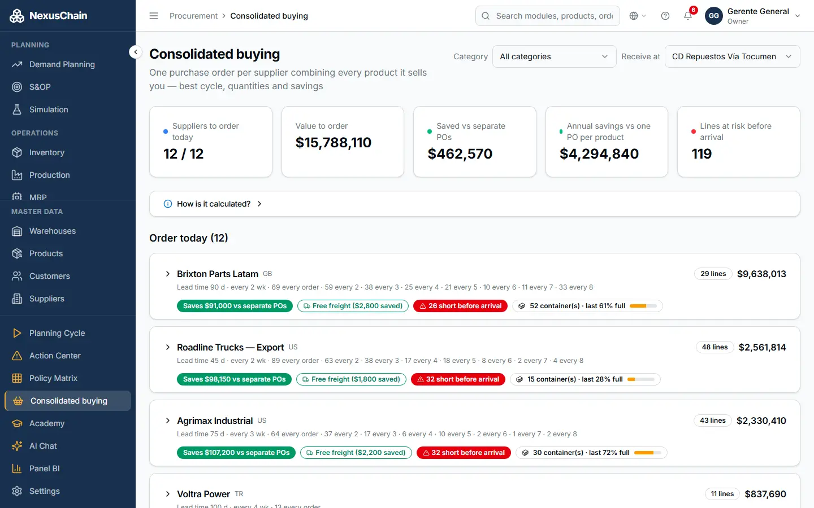Viewport: 814px width, 508px height.
Task: Open the All categories dropdown
Action: pos(555,56)
